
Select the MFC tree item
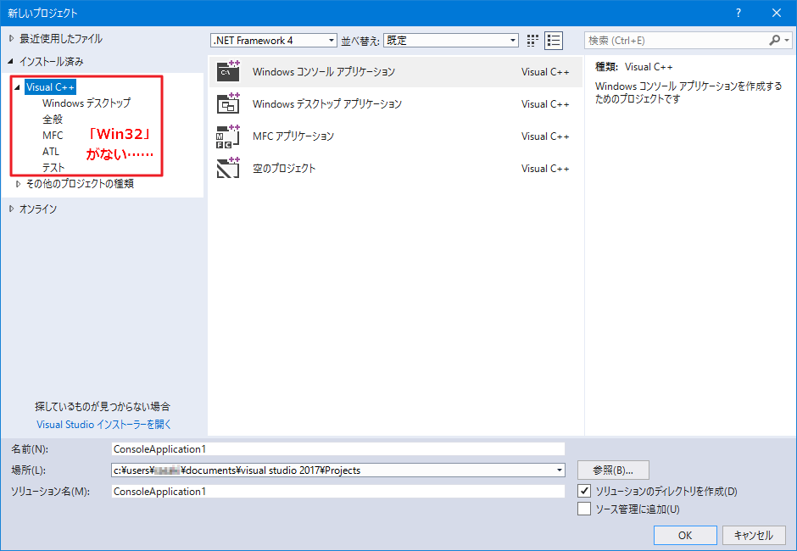(x=53, y=135)
